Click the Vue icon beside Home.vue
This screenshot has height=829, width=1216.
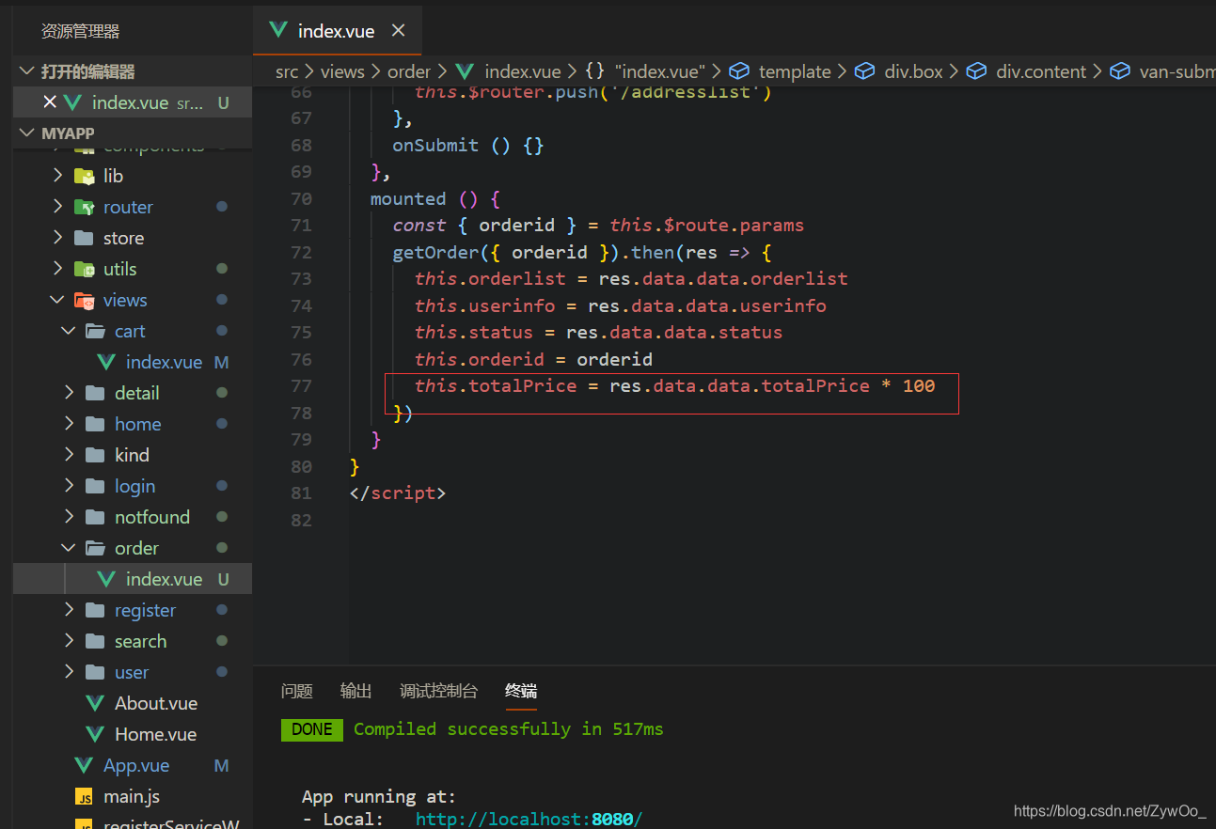(95, 734)
